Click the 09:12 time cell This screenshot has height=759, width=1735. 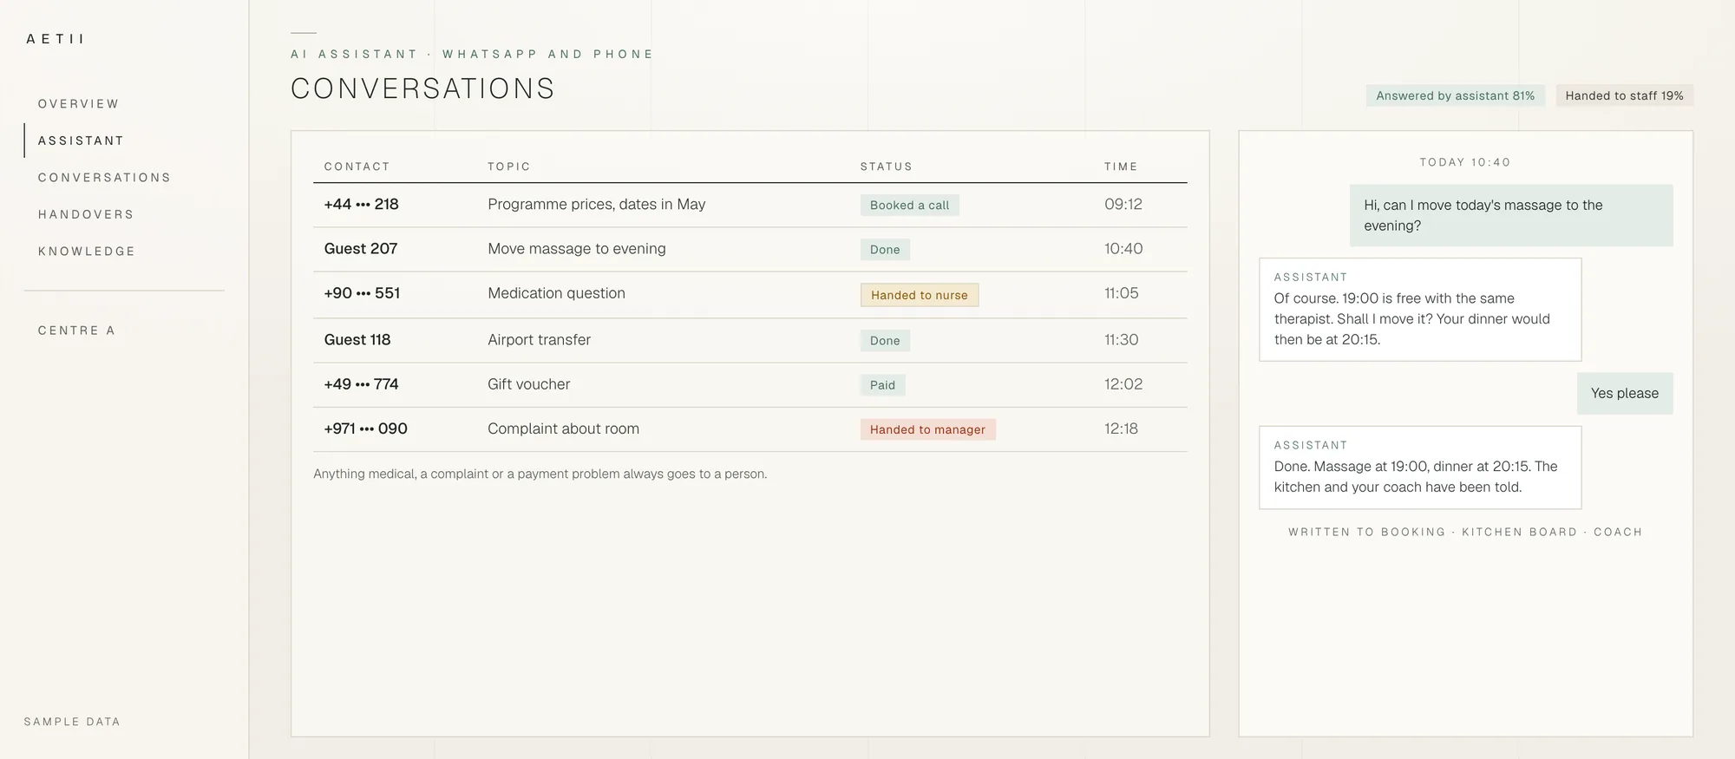click(1123, 205)
